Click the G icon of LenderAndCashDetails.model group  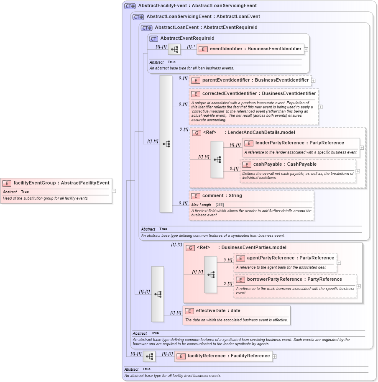click(196, 133)
